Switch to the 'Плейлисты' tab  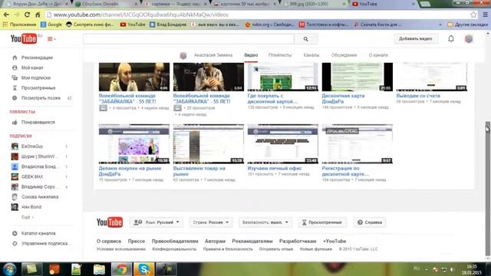tap(279, 55)
